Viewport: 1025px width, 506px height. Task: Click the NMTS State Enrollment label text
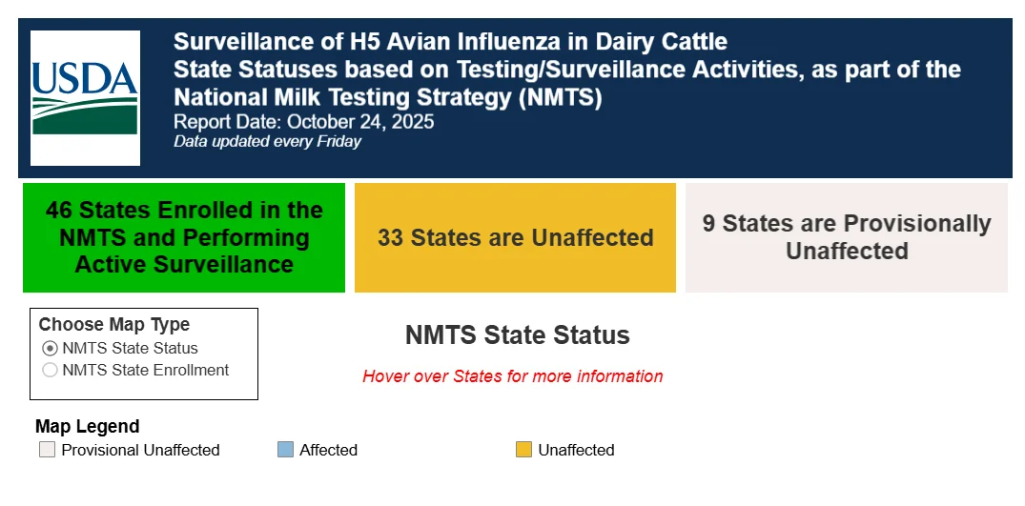pos(146,370)
